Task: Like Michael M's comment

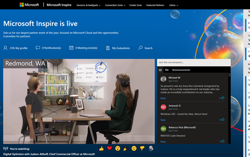Action: [223, 98]
